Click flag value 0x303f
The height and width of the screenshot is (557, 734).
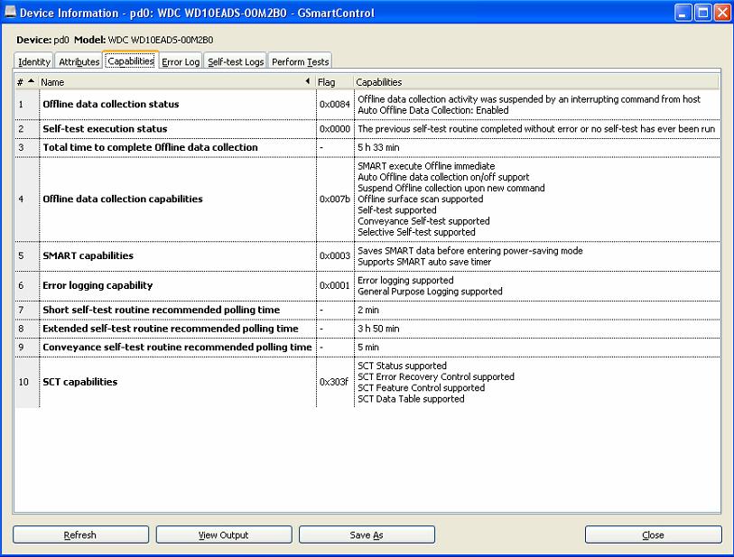[334, 382]
